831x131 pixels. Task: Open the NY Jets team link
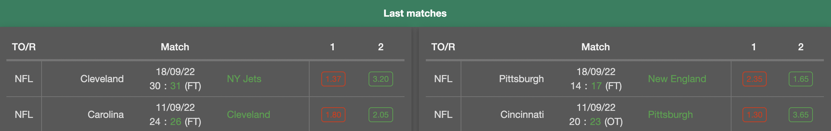[x=244, y=79]
